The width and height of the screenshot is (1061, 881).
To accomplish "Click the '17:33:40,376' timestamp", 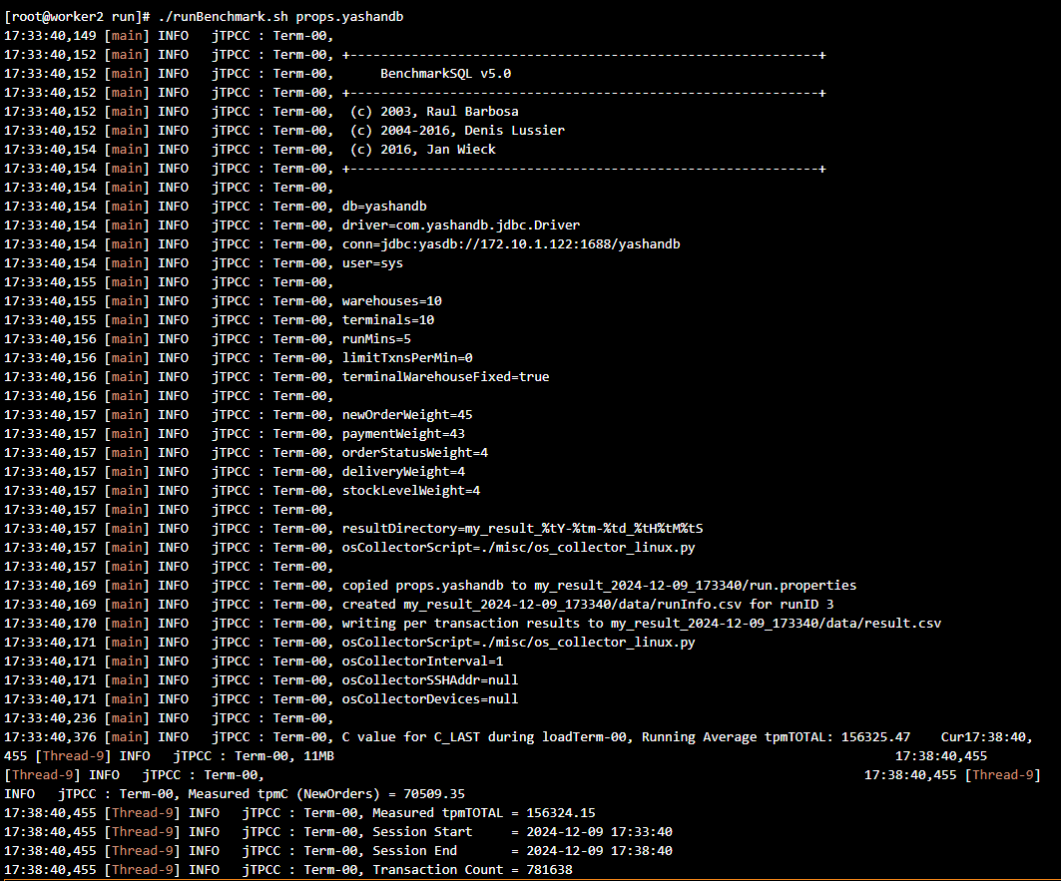I will [x=50, y=736].
